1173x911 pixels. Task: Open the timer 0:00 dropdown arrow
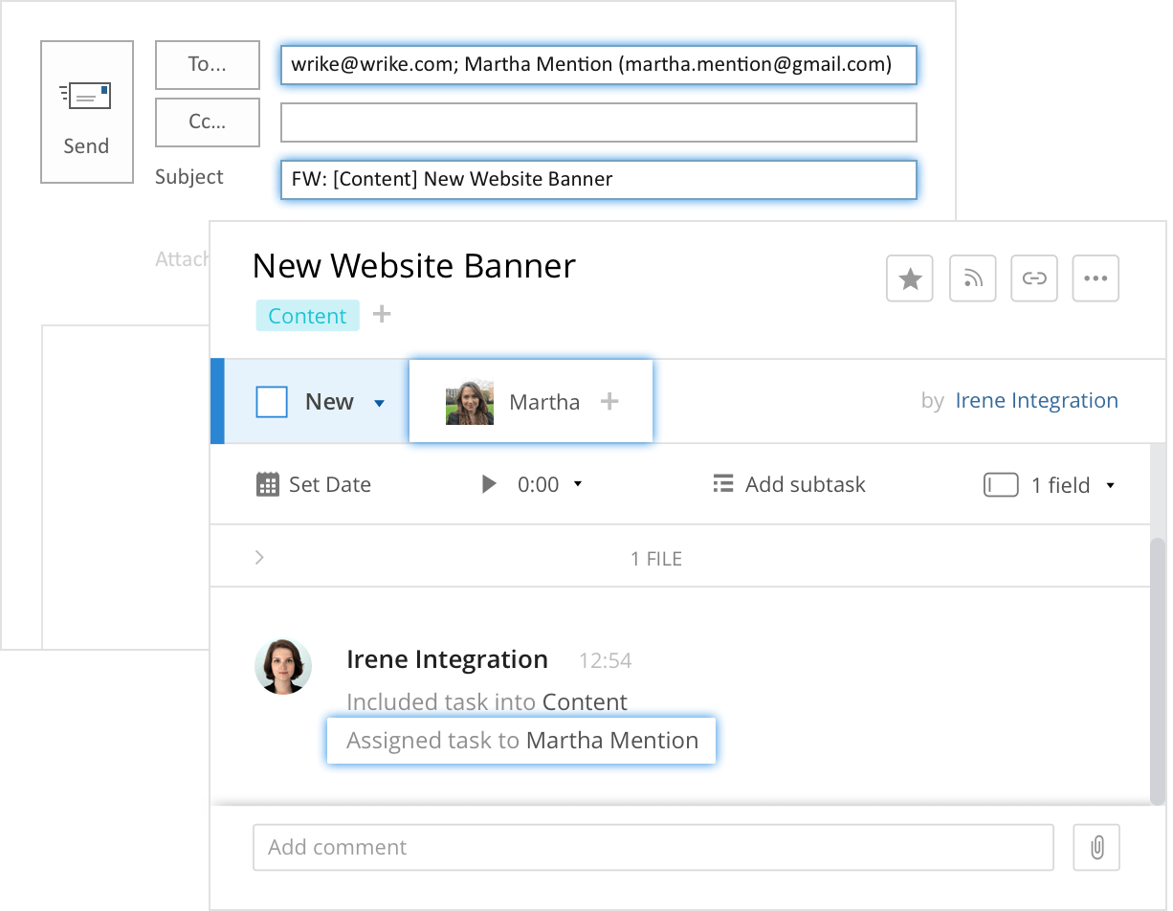point(578,485)
